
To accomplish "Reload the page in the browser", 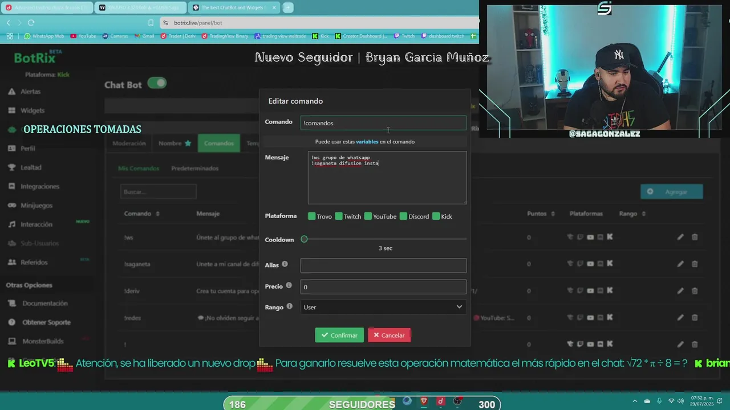I will pyautogui.click(x=31, y=22).
